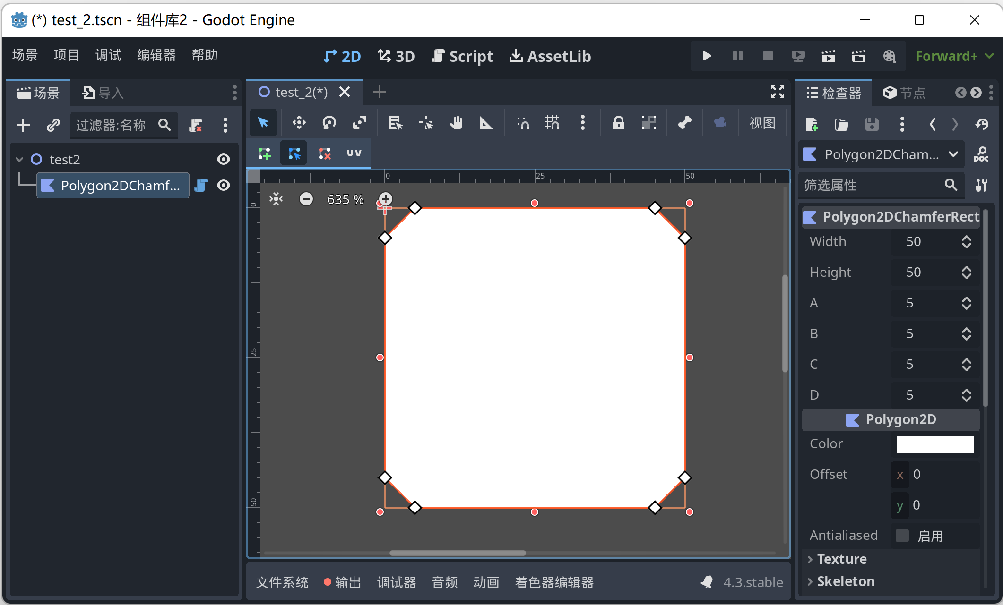Screen dimensions: 1003x605
Task: Click the Offset x value field
Action: point(935,474)
